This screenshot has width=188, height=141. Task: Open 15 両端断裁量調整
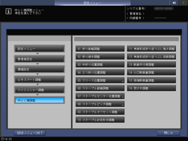(151, 80)
